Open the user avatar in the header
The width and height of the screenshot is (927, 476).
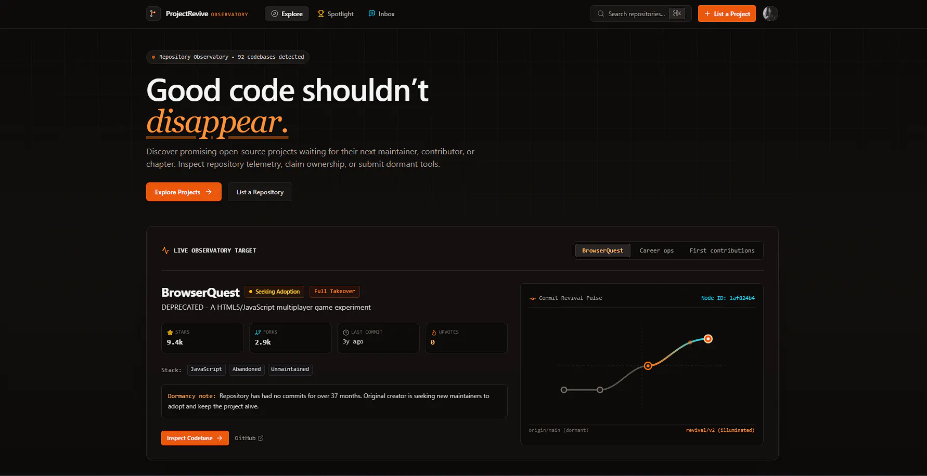770,14
